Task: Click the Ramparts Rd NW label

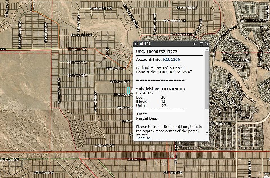Action: click(x=59, y=91)
